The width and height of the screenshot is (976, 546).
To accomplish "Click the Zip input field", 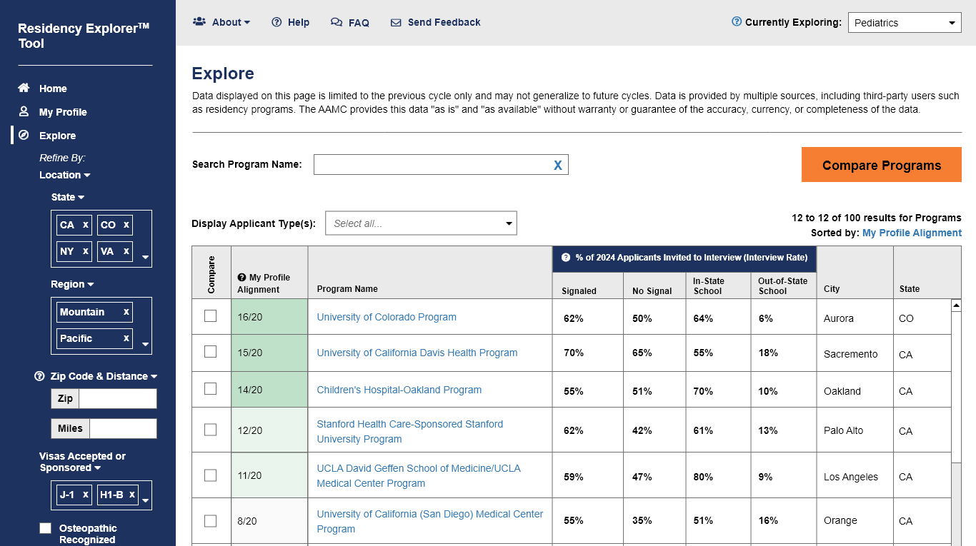I will 117,398.
